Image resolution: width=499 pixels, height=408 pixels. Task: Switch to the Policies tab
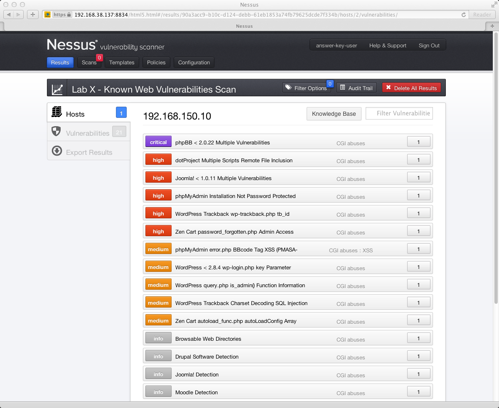[156, 63]
